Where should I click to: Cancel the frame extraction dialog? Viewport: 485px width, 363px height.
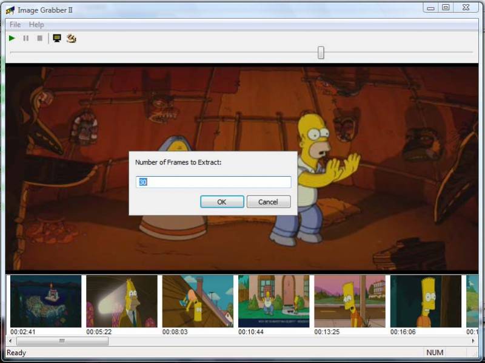(x=268, y=202)
